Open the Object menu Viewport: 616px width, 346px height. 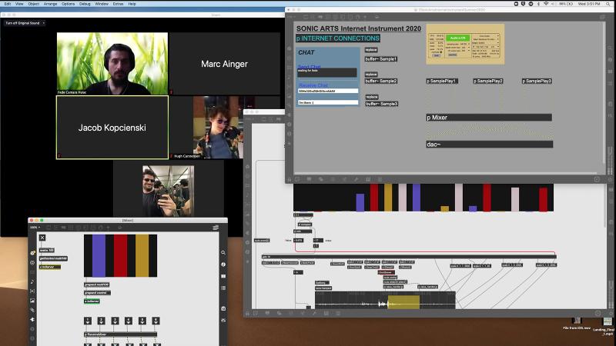[33, 4]
